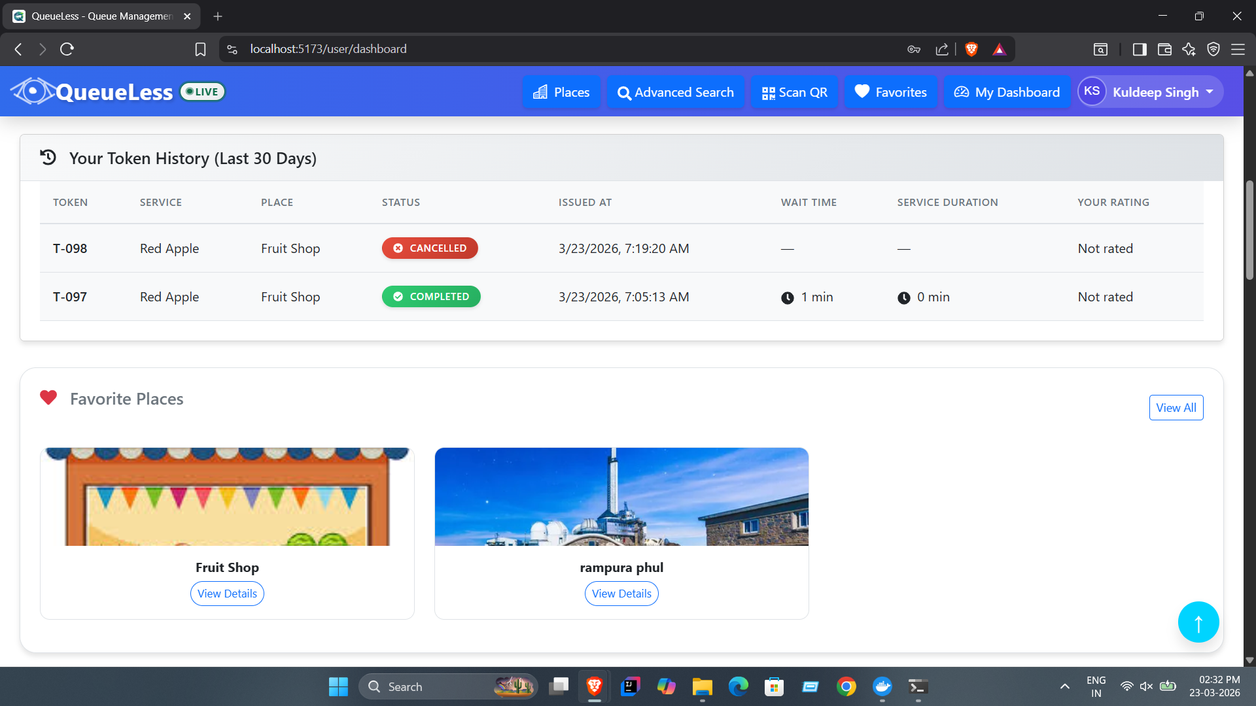The width and height of the screenshot is (1256, 706).
Task: Open Brave Wallet icon
Action: point(1164,49)
